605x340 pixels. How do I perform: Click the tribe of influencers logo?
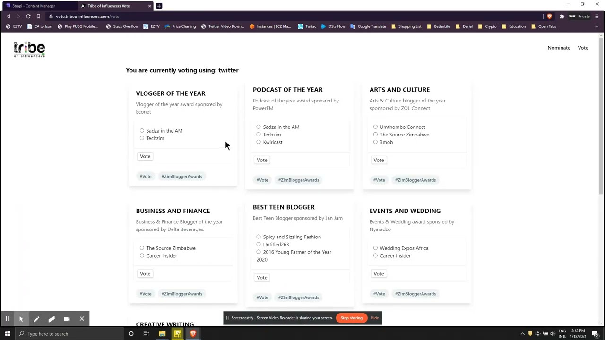tap(29, 49)
